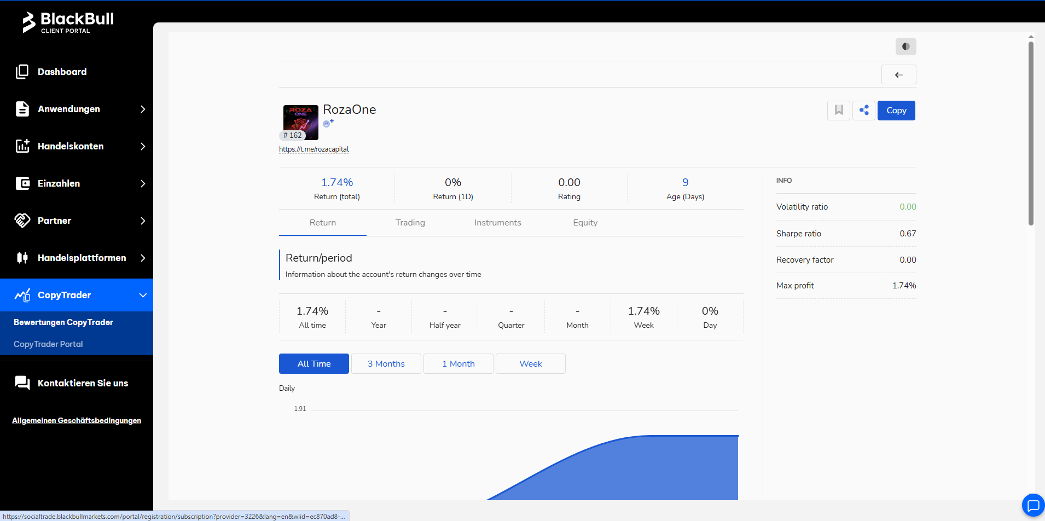Click the 1.74% Return (total) value
Viewport: 1045px width, 521px height.
click(337, 182)
